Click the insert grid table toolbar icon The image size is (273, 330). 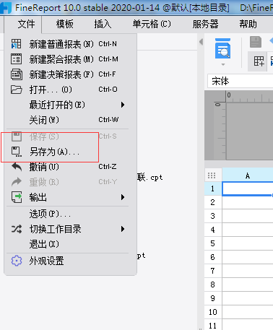tap(259, 61)
